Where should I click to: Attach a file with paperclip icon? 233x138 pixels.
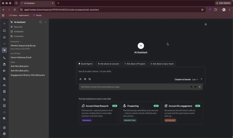(x=80, y=79)
